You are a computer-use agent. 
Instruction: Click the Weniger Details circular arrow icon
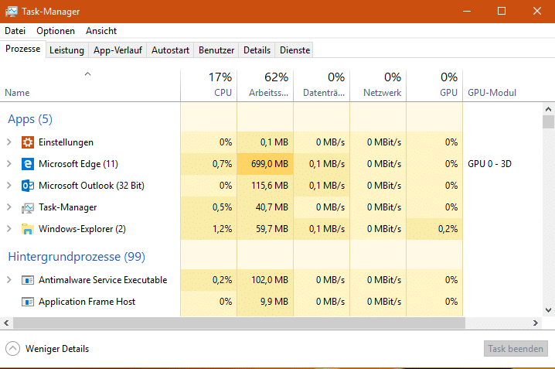click(12, 349)
